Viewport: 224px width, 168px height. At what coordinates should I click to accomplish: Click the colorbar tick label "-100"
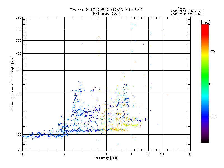click(x=213, y=117)
